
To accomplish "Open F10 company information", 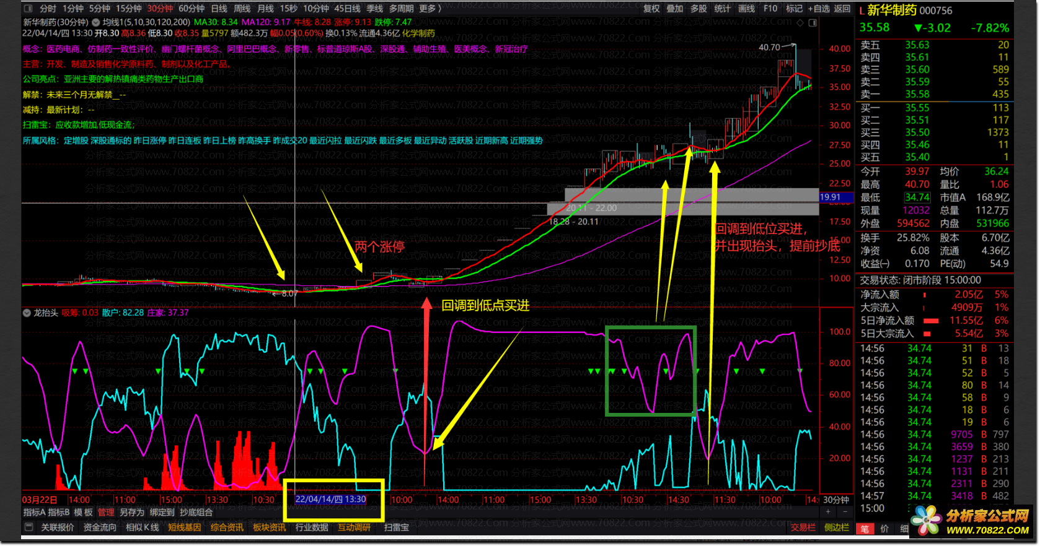I will click(x=770, y=9).
